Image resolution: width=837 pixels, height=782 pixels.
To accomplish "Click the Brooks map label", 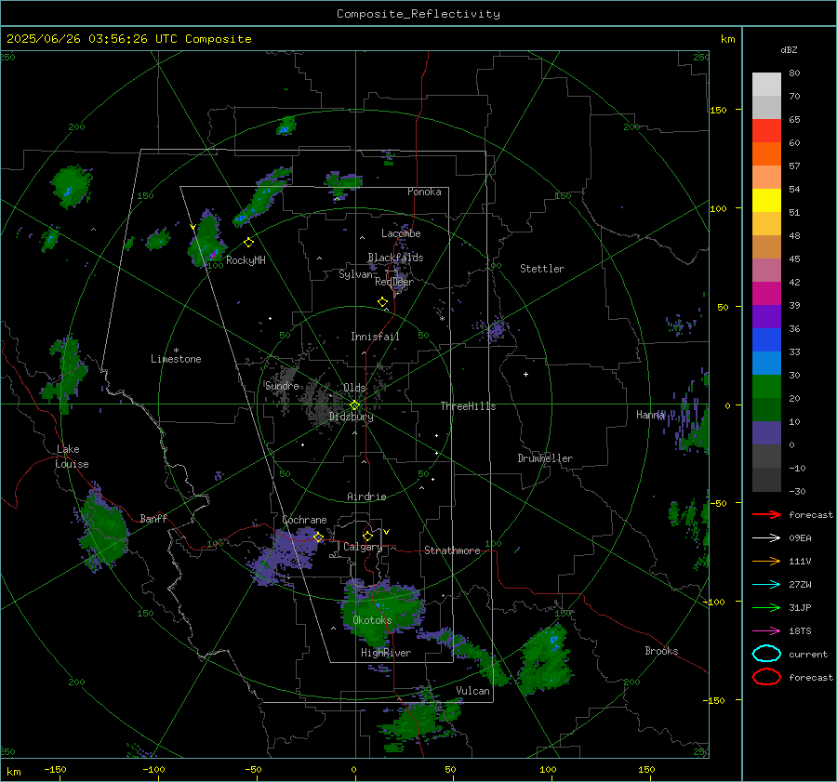I will (x=661, y=651).
